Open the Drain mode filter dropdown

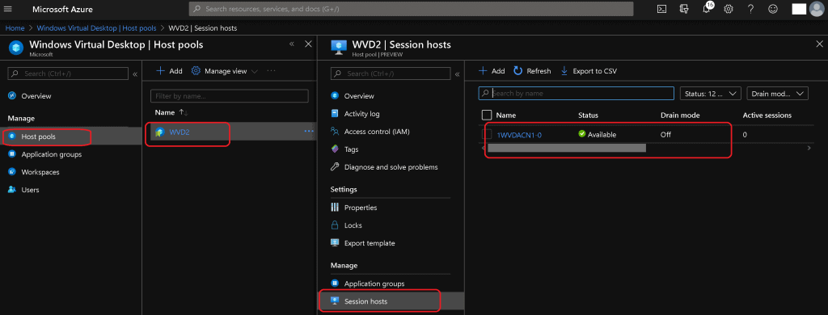778,94
